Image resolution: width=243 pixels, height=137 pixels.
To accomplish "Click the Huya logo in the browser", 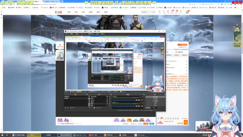I will click(58, 12).
